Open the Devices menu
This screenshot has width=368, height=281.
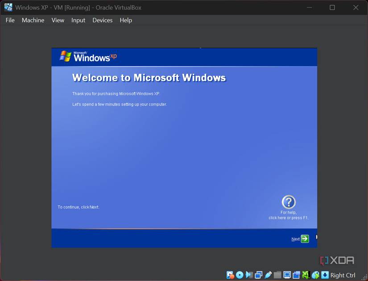[x=102, y=20]
